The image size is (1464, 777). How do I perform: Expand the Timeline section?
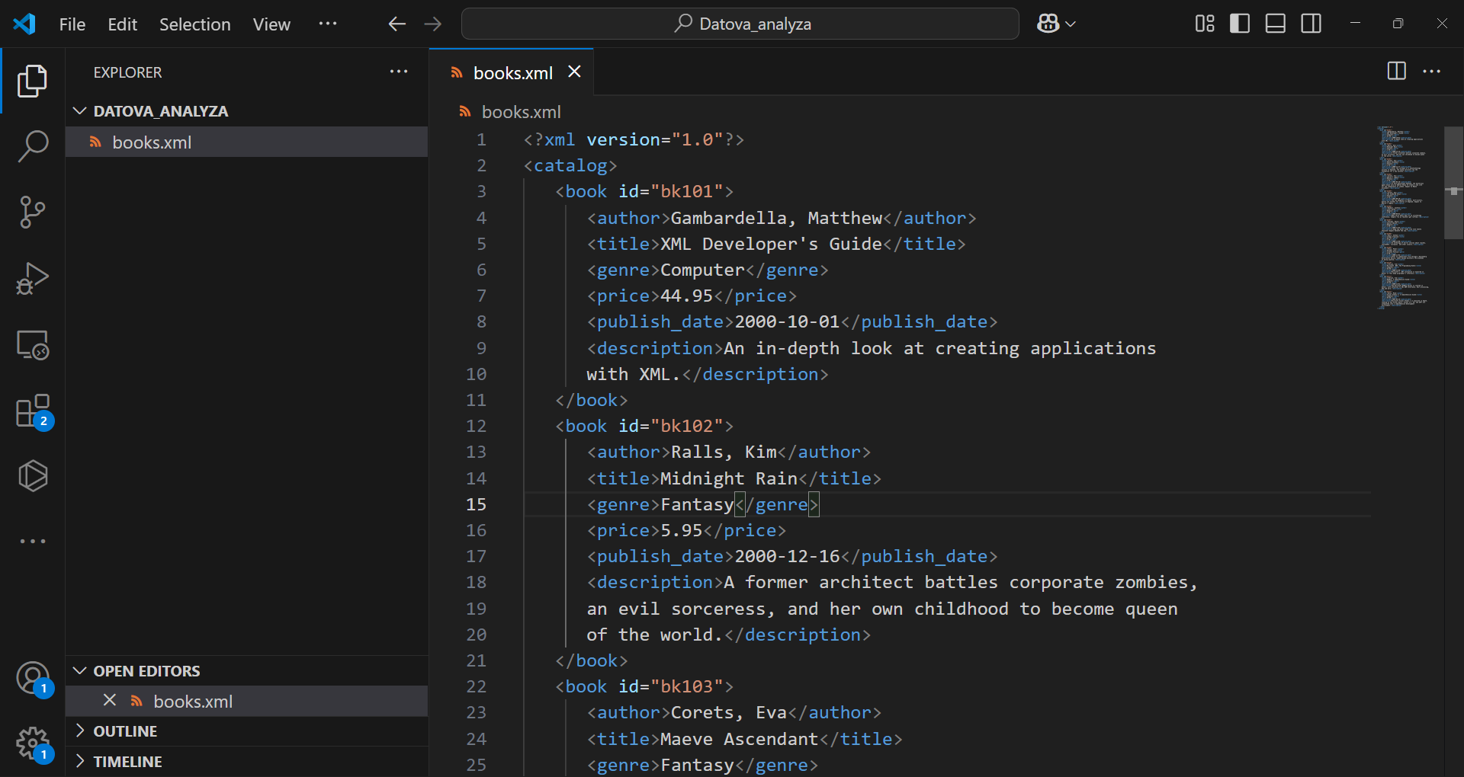tap(247, 762)
